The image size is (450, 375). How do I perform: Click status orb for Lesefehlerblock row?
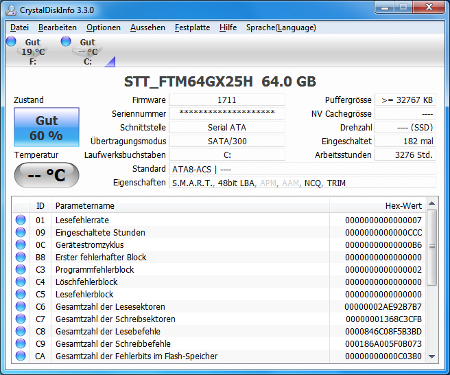click(21, 294)
